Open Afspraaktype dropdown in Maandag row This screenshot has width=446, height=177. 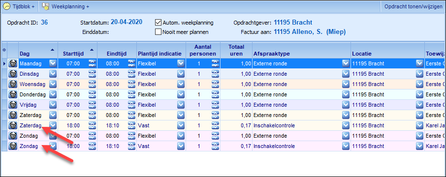(x=346, y=63)
